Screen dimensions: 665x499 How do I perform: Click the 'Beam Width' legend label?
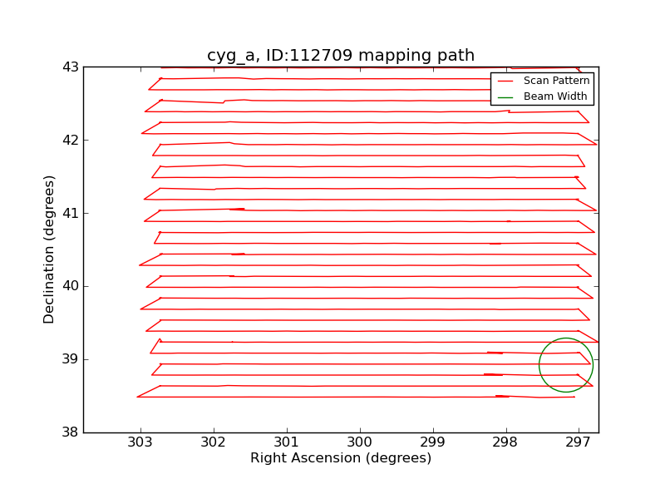point(555,96)
